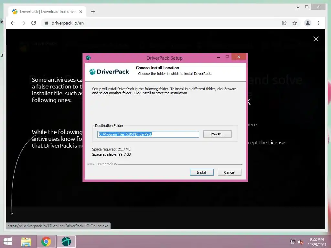Open clock showing 9:22 AM
The image size is (331, 248).
(317, 242)
